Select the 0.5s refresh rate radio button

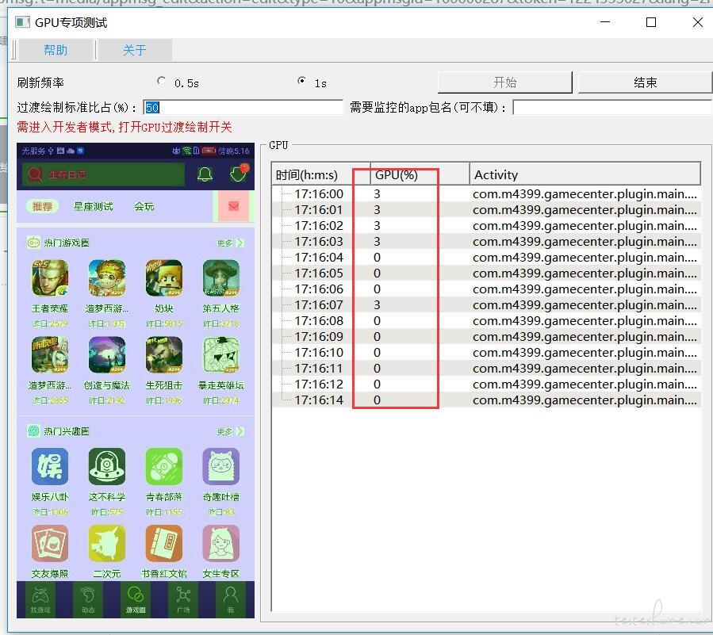[x=162, y=81]
